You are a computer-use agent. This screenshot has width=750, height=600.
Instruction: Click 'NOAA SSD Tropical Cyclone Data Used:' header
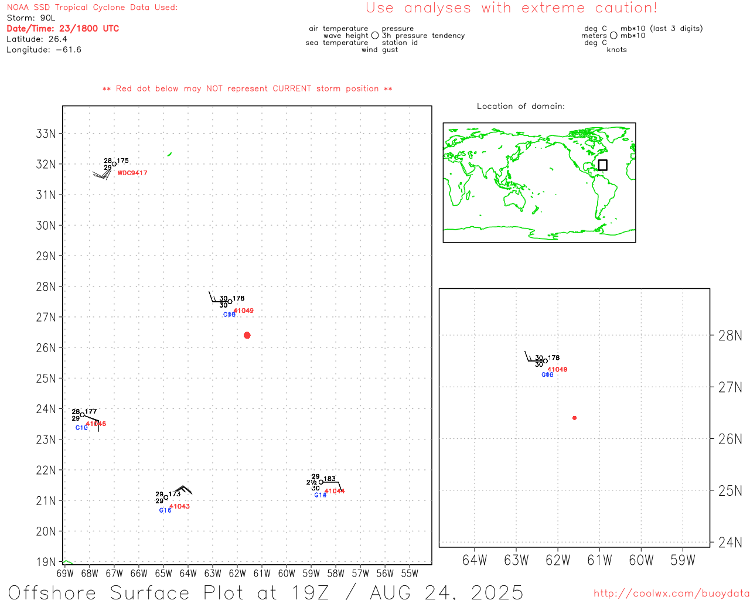pyautogui.click(x=92, y=8)
